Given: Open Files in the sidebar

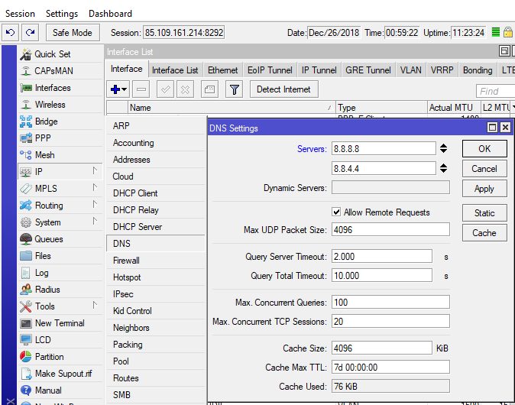Looking at the screenshot, I should 61,256.
